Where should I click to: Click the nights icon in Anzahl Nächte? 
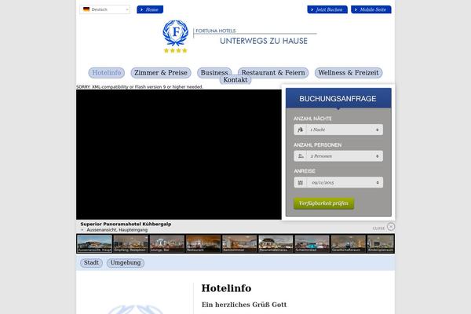(x=300, y=130)
